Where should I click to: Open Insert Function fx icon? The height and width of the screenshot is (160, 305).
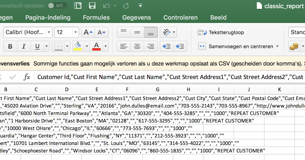27,77
